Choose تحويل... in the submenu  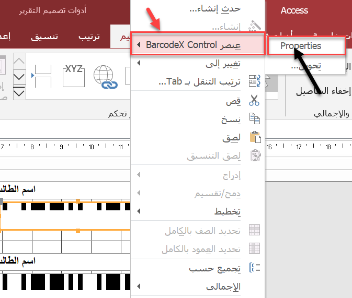point(306,66)
